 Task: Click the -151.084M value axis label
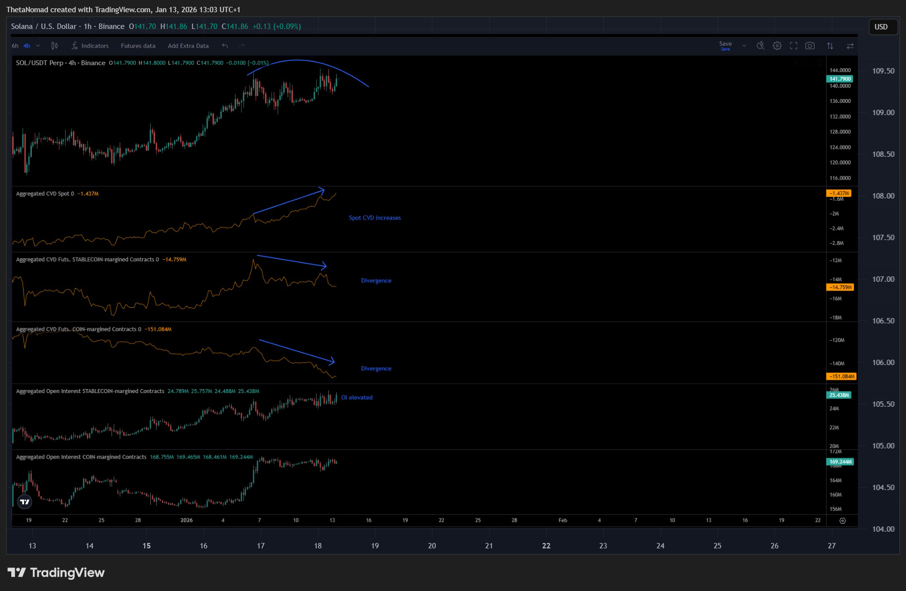coord(841,376)
